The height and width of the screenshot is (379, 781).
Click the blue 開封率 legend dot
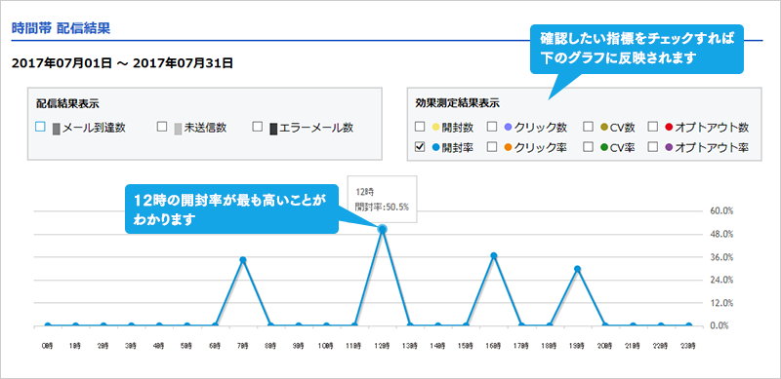coord(435,148)
